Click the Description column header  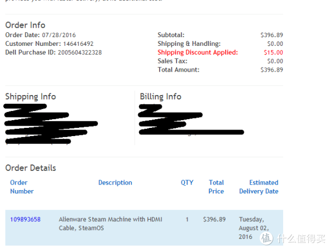point(115,182)
